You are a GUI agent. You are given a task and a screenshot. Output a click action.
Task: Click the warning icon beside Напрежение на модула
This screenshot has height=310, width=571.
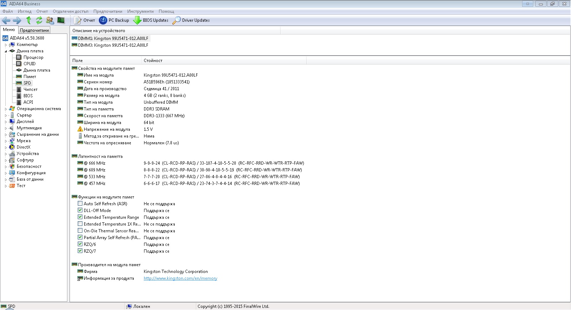pyautogui.click(x=80, y=129)
